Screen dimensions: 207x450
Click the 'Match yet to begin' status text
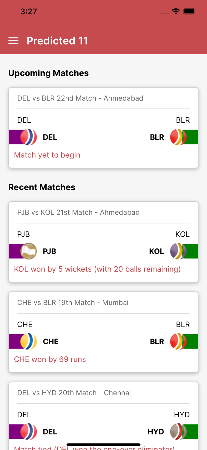[47, 155]
